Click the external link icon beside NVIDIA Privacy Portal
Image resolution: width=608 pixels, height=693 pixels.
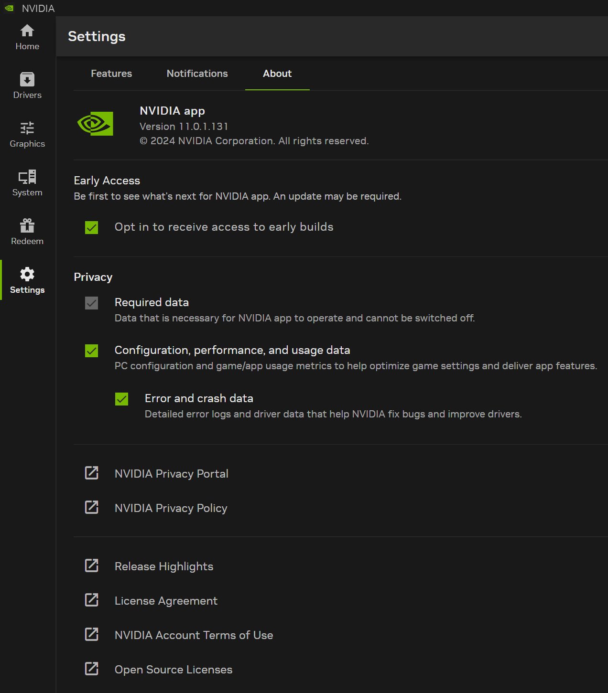pyautogui.click(x=91, y=473)
